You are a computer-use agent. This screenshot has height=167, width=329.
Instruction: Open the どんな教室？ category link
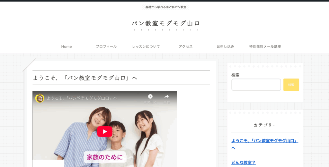click(x=243, y=163)
